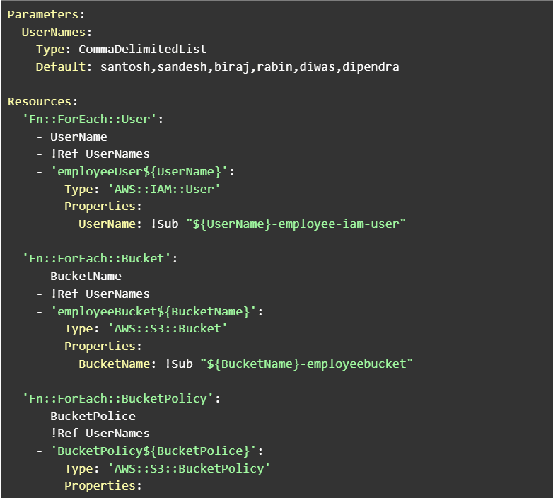This screenshot has height=498, width=553.
Task: Click the 'AWS::S3::BucketPolicy' type string
Action: [189, 469]
